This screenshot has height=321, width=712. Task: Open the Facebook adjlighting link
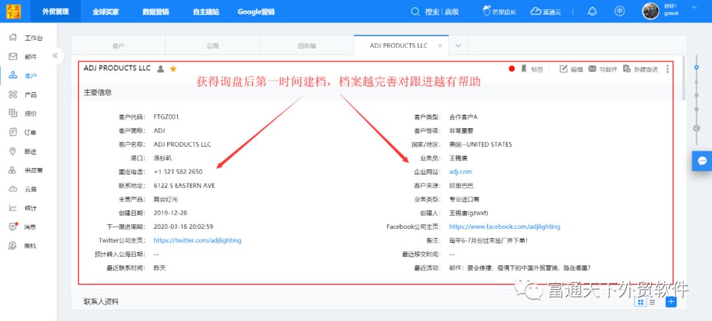[504, 226]
